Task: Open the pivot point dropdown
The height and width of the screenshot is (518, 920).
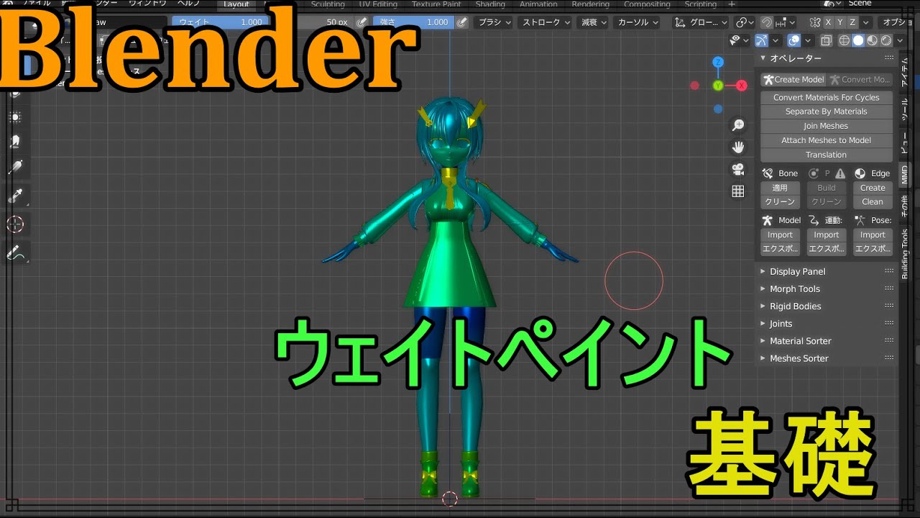Action: (745, 22)
